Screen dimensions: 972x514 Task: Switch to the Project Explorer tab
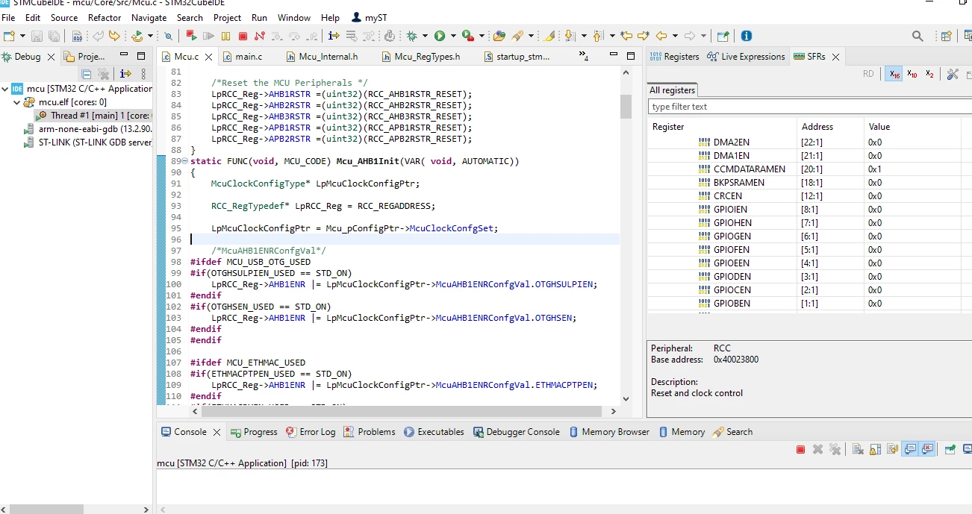[x=85, y=57]
